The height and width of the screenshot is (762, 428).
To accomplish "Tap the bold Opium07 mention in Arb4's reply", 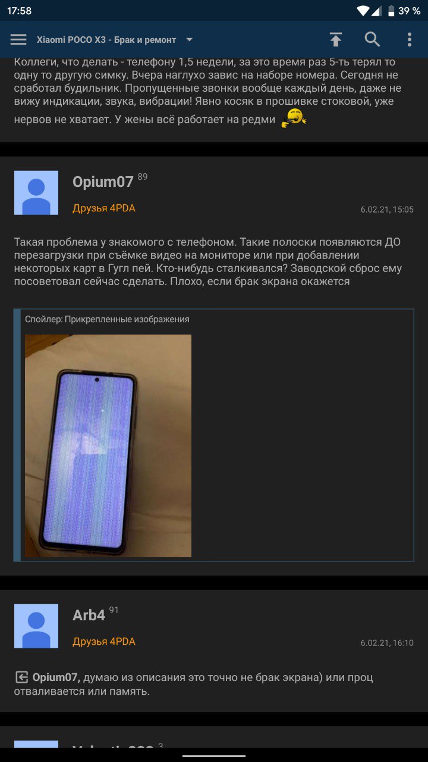I will [x=55, y=677].
